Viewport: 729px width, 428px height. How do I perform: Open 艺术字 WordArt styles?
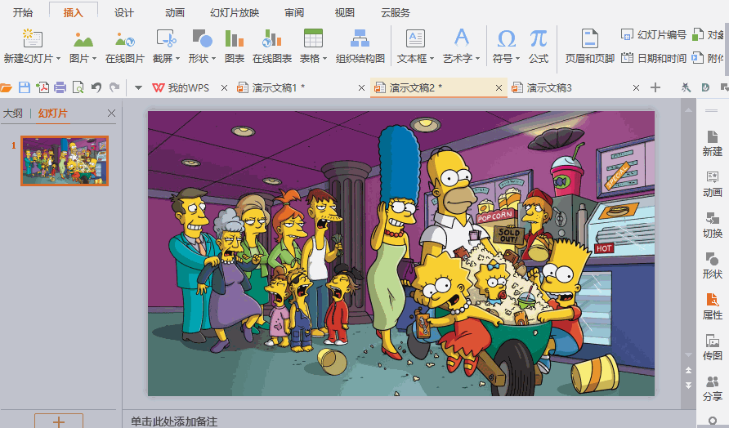click(461, 38)
